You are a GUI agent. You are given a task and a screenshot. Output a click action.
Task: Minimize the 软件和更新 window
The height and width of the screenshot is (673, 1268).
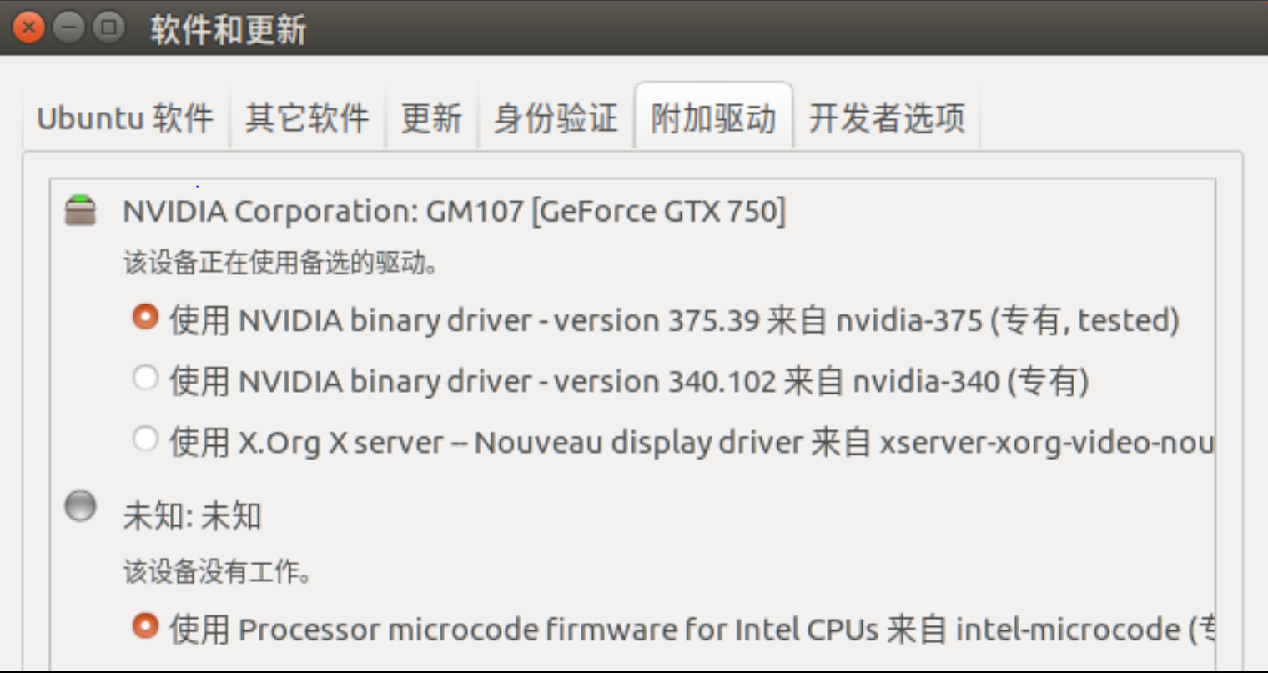pos(69,28)
